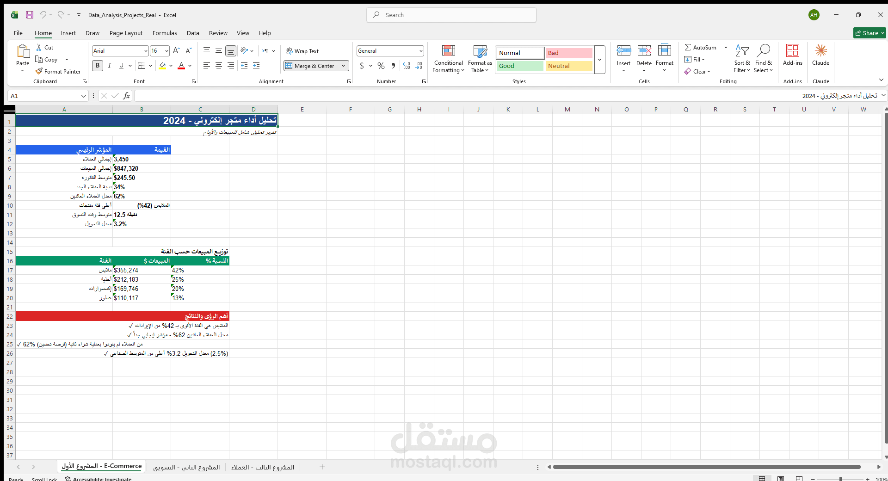Open the Add-ins button
The image size is (888, 481).
click(793, 55)
